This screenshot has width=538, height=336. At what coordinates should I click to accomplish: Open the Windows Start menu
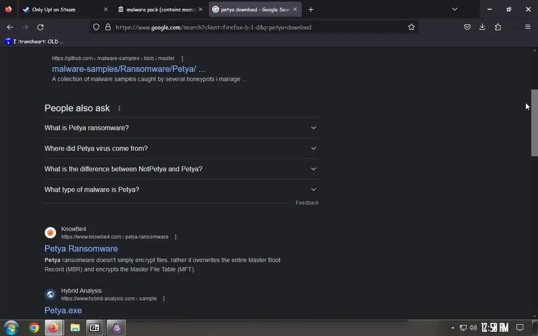(x=11, y=328)
